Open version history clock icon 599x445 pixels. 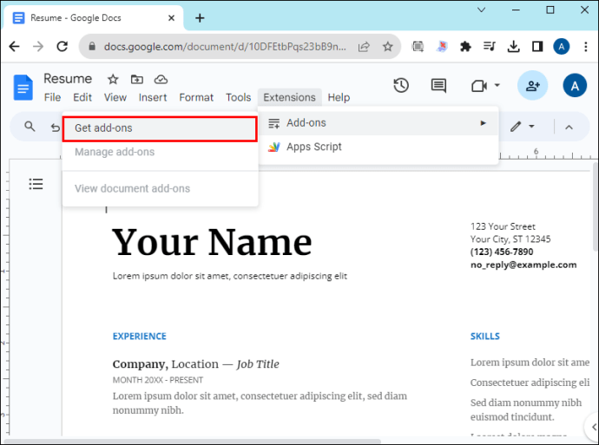pyautogui.click(x=401, y=86)
